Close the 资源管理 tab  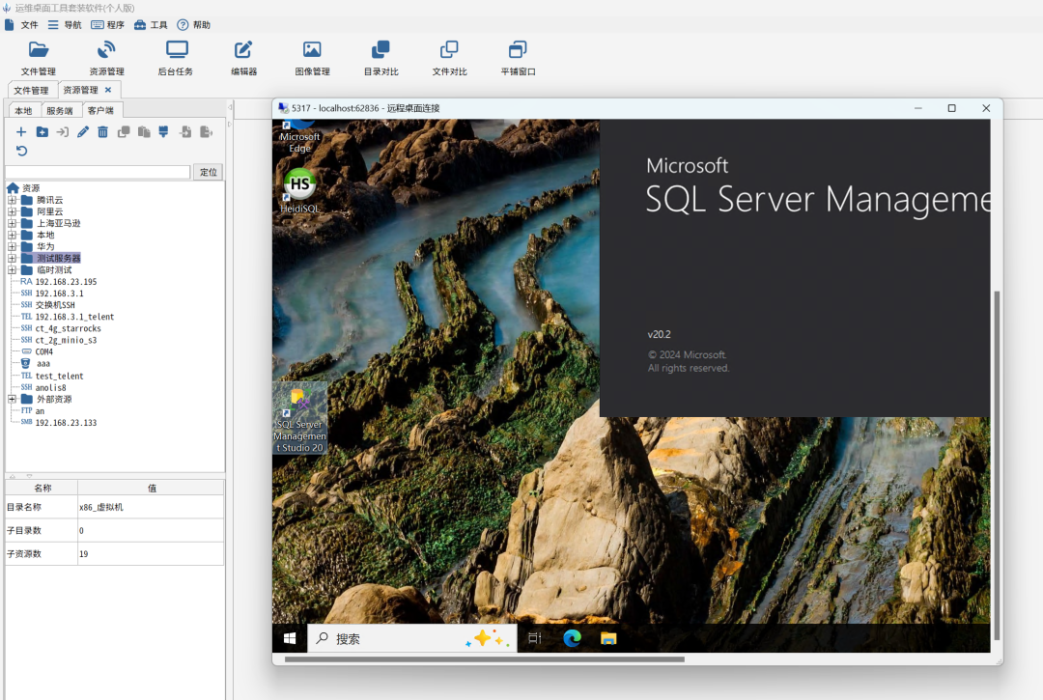click(x=108, y=90)
